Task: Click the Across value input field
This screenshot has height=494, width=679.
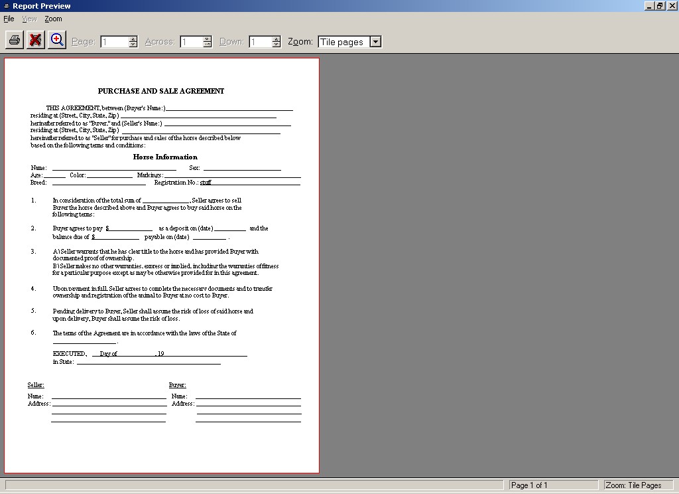Action: pos(191,42)
